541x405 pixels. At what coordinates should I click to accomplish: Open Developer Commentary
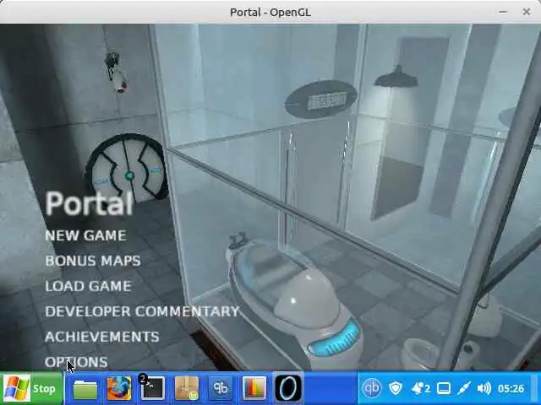click(142, 311)
